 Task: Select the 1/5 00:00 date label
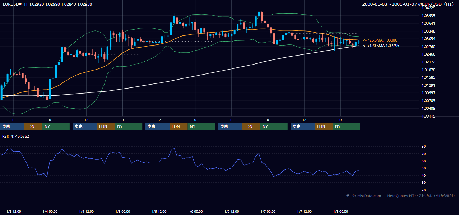(x=122, y=212)
